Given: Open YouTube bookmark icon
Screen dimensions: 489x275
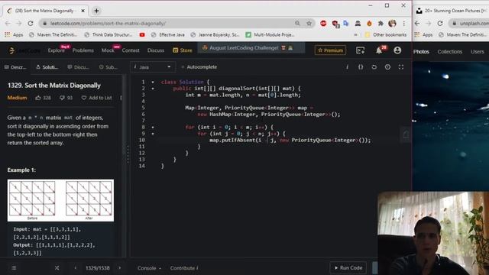Looking at the screenshot, I should (x=142, y=34).
